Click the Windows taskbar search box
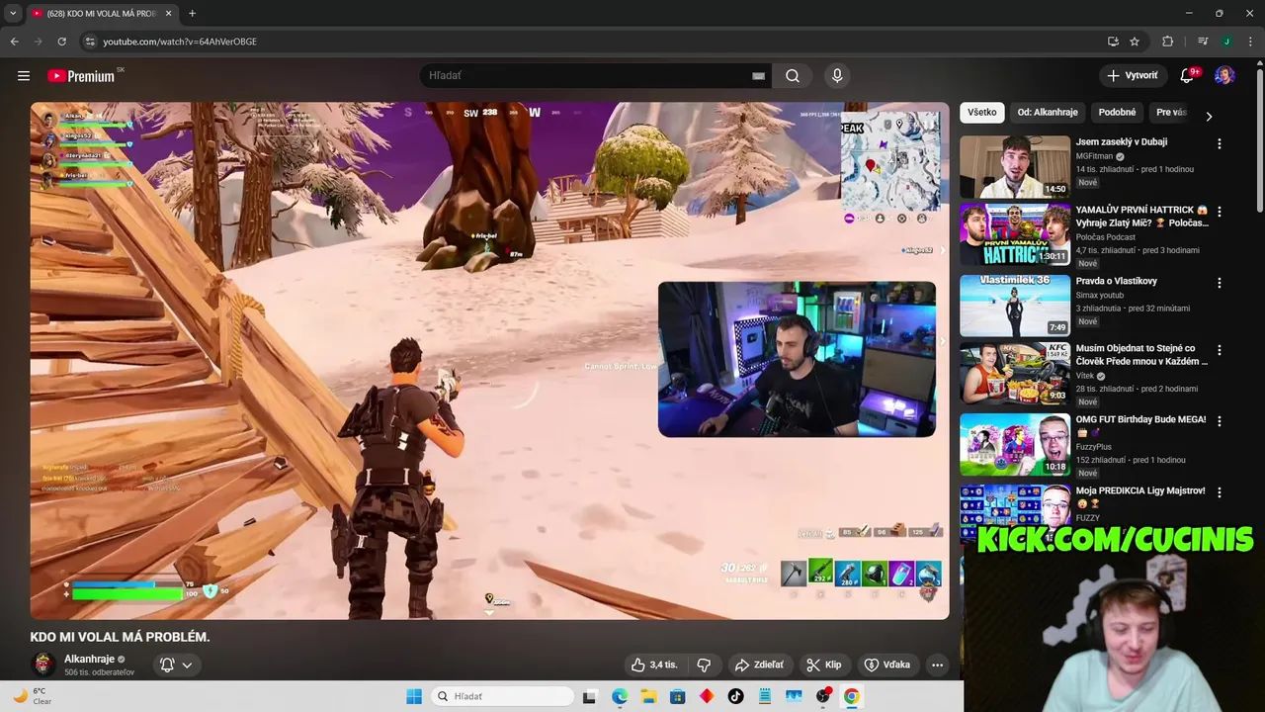 click(x=503, y=696)
